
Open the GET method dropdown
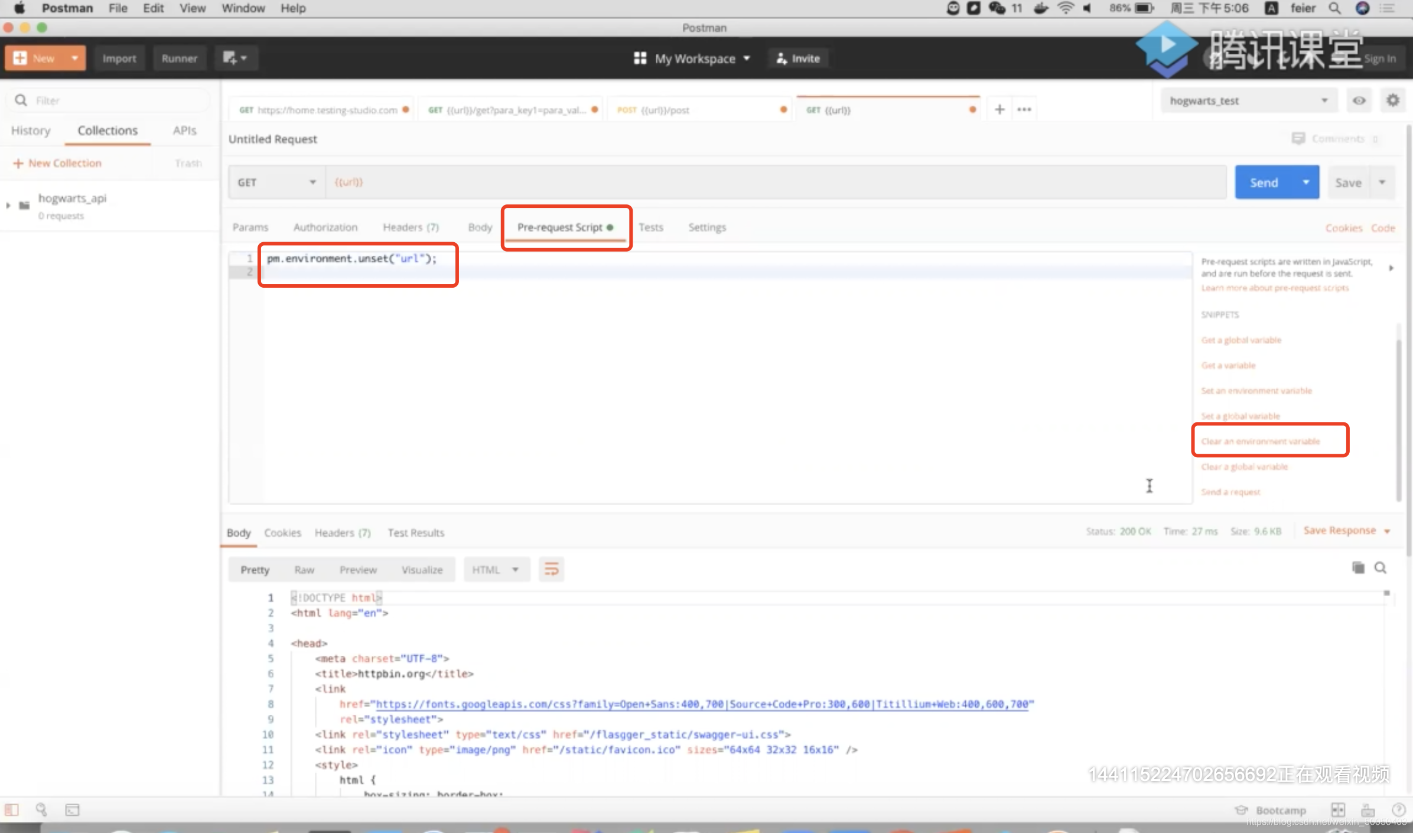coord(276,183)
